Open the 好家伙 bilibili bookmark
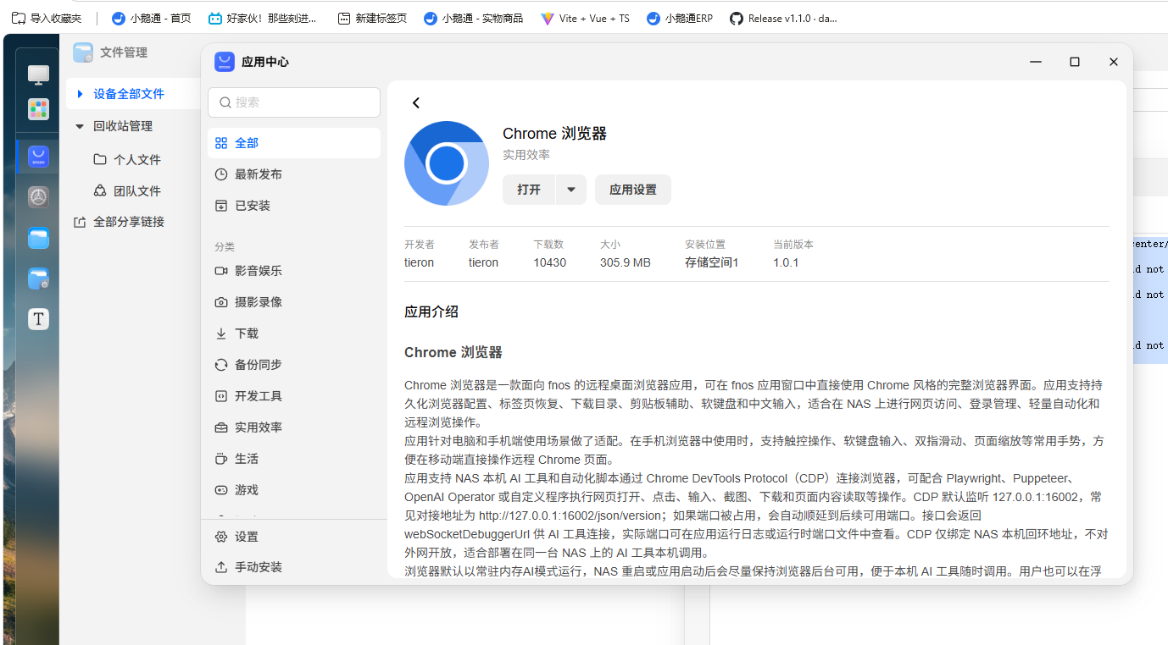Viewport: 1168px width, 645px height. [x=263, y=18]
